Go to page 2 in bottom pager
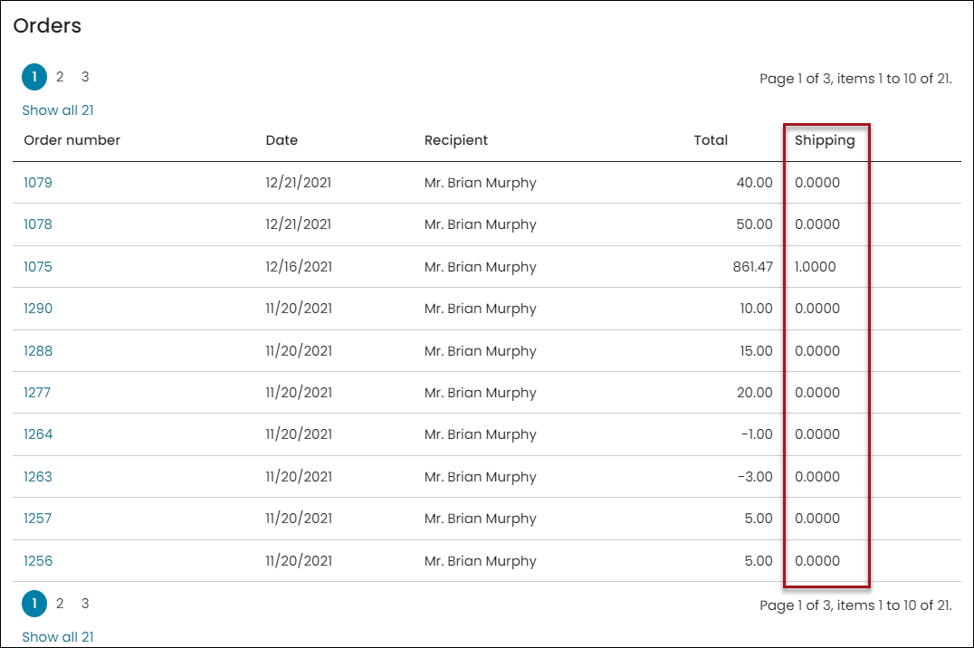Screen dimensions: 974x648 (60, 604)
